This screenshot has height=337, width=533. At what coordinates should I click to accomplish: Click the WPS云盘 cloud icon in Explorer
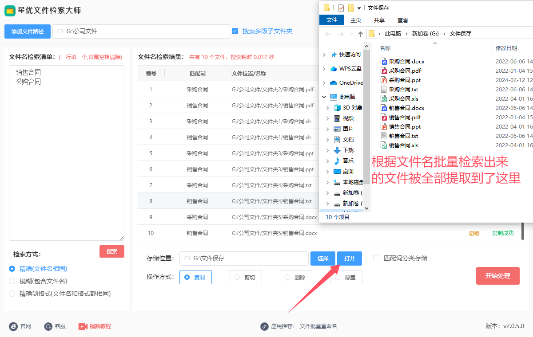pos(334,69)
